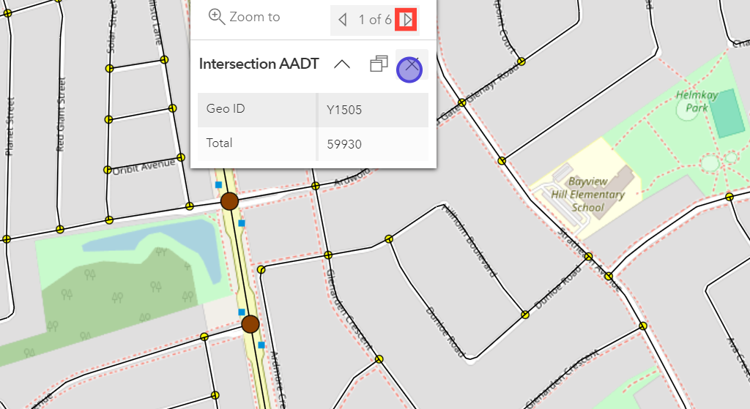Select the lower brown intersection marker
The image size is (750, 409).
tap(250, 324)
